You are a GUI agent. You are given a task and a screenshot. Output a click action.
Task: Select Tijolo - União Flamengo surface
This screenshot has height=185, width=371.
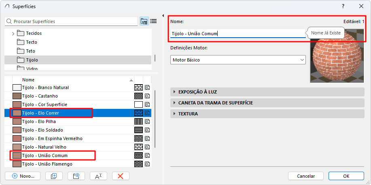(47, 164)
